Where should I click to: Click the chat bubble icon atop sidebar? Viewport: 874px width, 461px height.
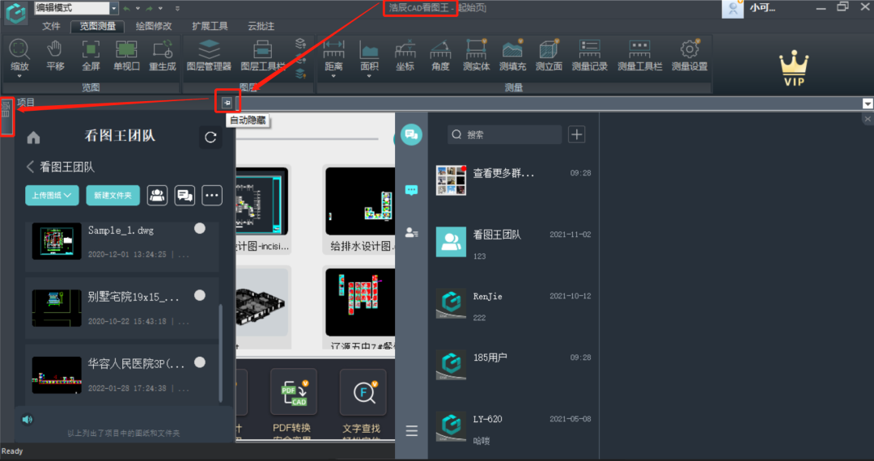pyautogui.click(x=411, y=135)
